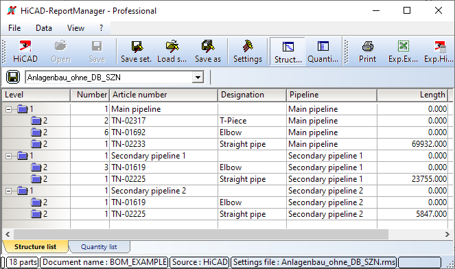
Task: Select the length value 5847.000
Action: coord(412,214)
